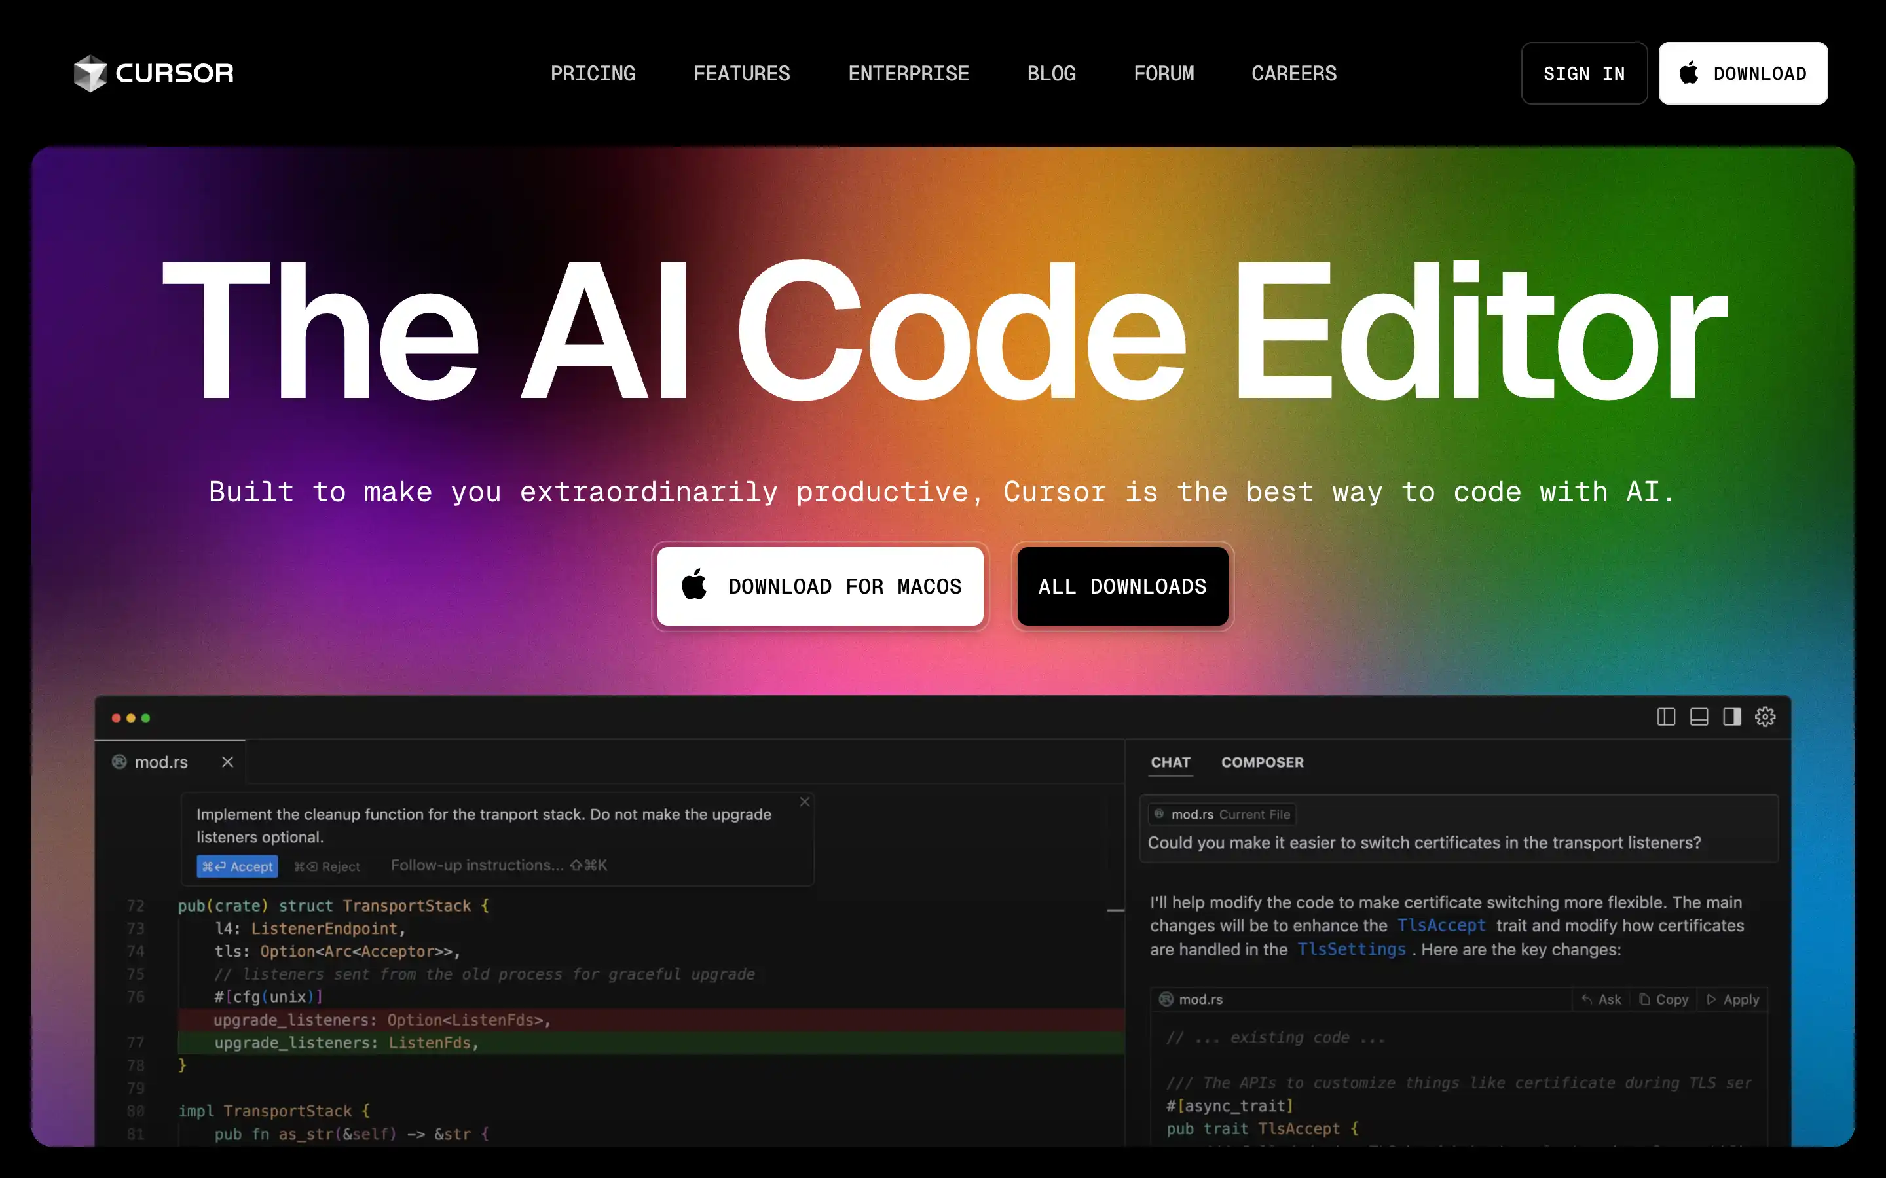
Task: Open the Careers page
Action: pyautogui.click(x=1294, y=73)
